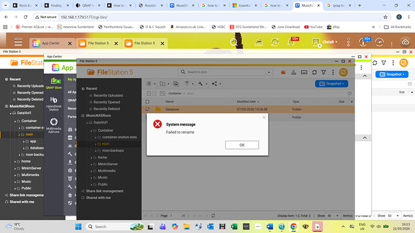Viewport: 415px width, 233px height.
Task: Click the myQNAPcloud cloud icon
Action: click(x=405, y=42)
